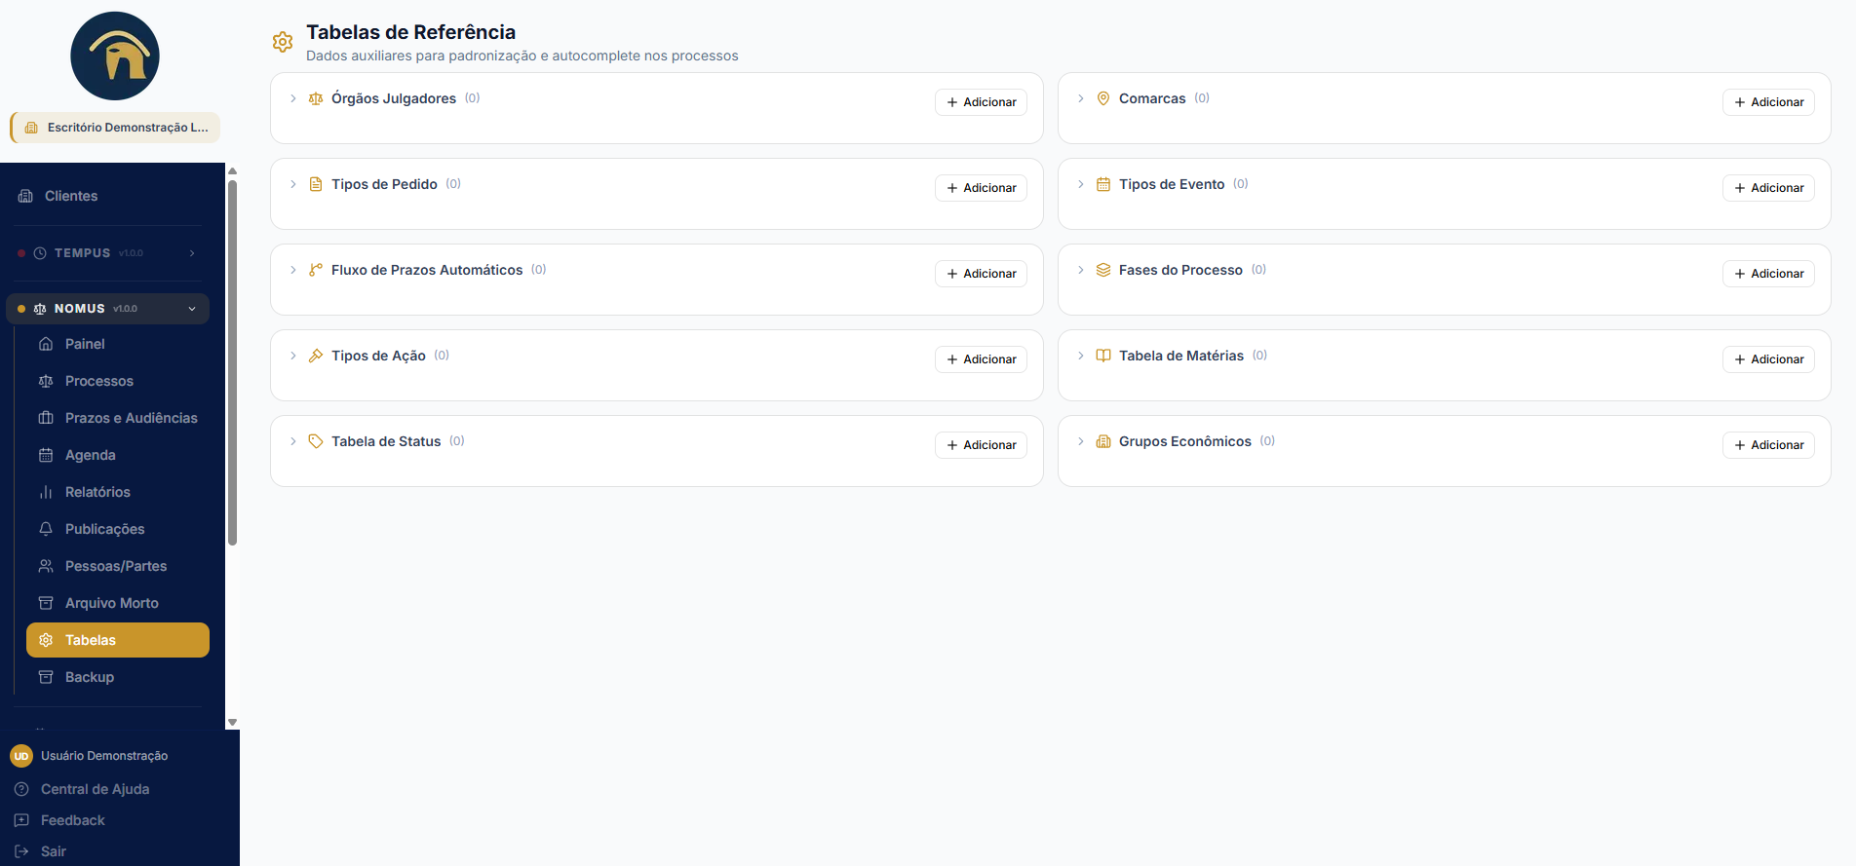Screen dimensions: 1856x866
Task: Click the home icon for Painel
Action: tap(46, 344)
